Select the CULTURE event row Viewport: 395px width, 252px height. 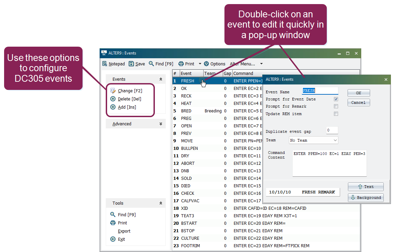pyautogui.click(x=266, y=238)
